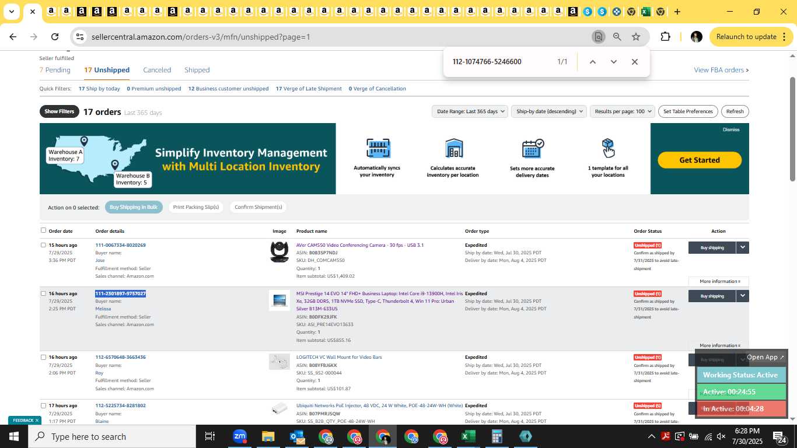Close the find-in-page bar
Viewport: 797px width, 448px height.
click(x=635, y=62)
